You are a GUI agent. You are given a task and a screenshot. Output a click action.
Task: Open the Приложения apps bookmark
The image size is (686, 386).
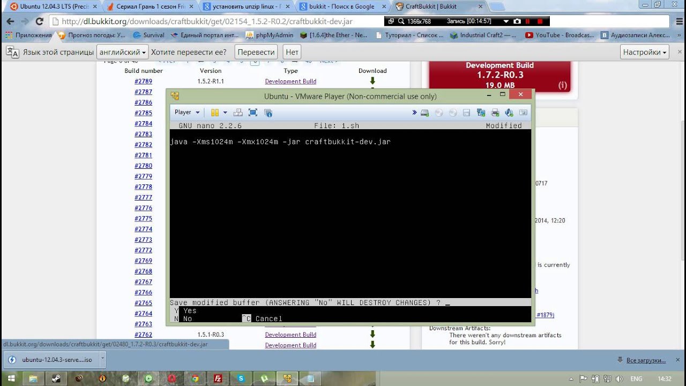(28, 35)
